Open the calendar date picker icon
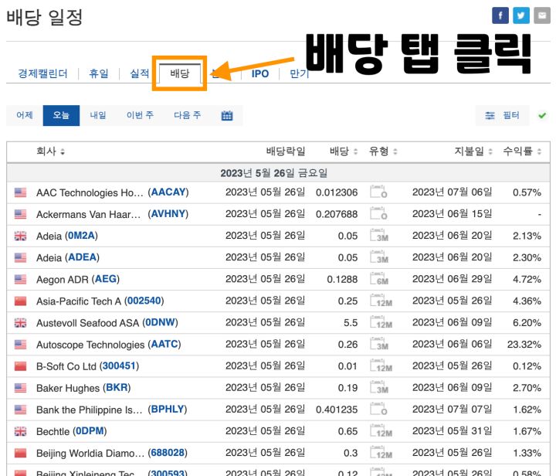Image resolution: width=556 pixels, height=476 pixels. click(227, 116)
